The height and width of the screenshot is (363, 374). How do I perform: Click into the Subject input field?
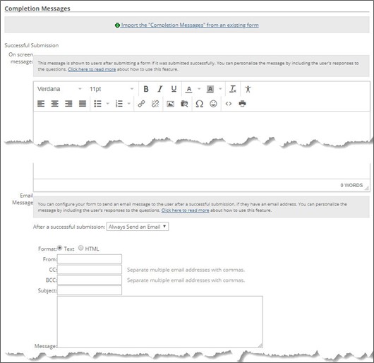tap(90, 290)
